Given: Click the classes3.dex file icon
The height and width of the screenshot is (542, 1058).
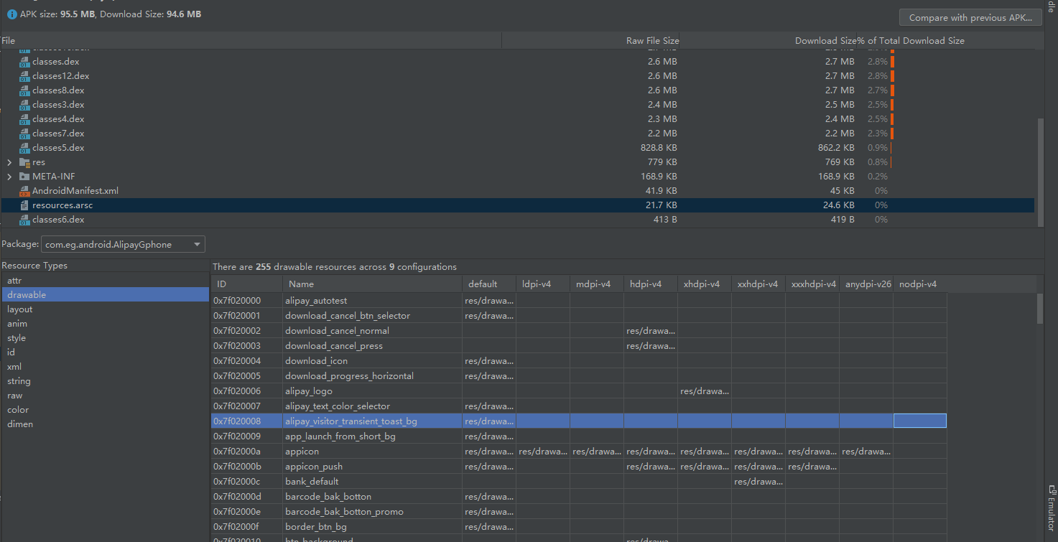Looking at the screenshot, I should [x=24, y=105].
